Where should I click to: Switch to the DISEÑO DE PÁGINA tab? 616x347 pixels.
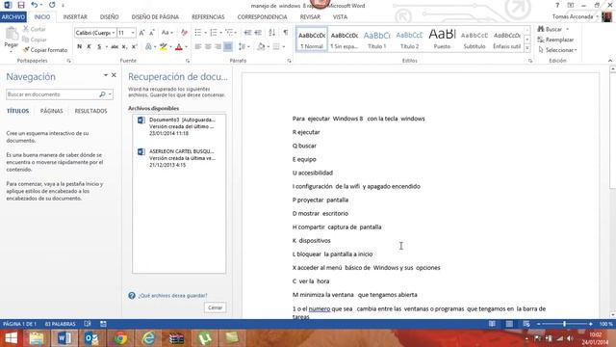[155, 17]
